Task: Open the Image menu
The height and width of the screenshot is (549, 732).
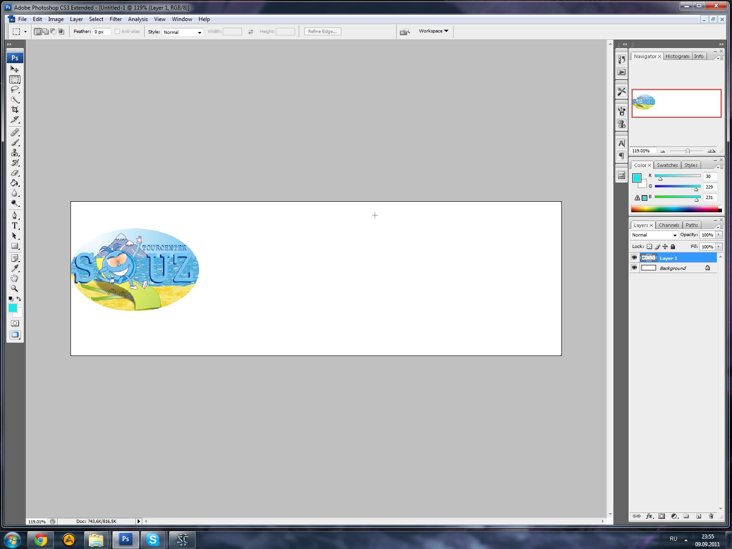Action: (56, 19)
